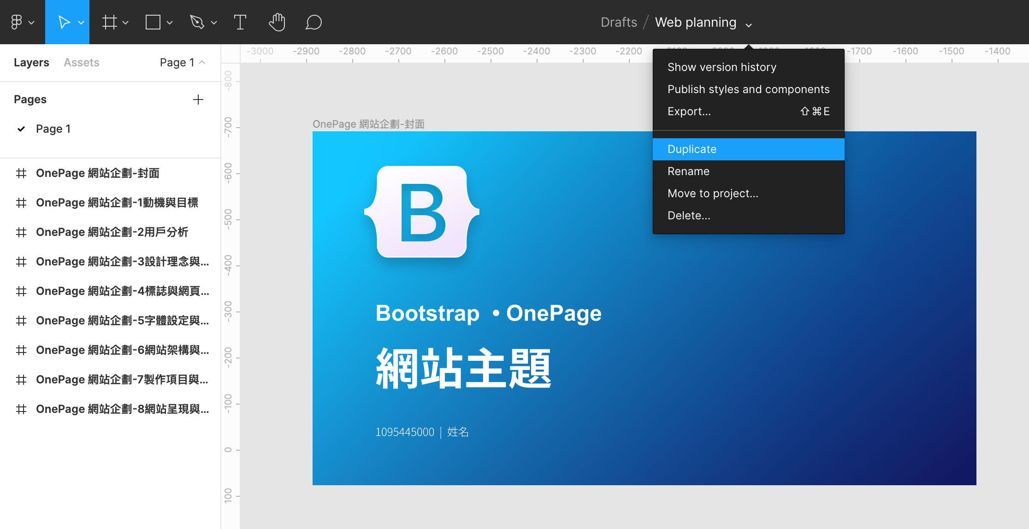Choose Duplicate from the file menu
1029x529 pixels.
(749, 149)
